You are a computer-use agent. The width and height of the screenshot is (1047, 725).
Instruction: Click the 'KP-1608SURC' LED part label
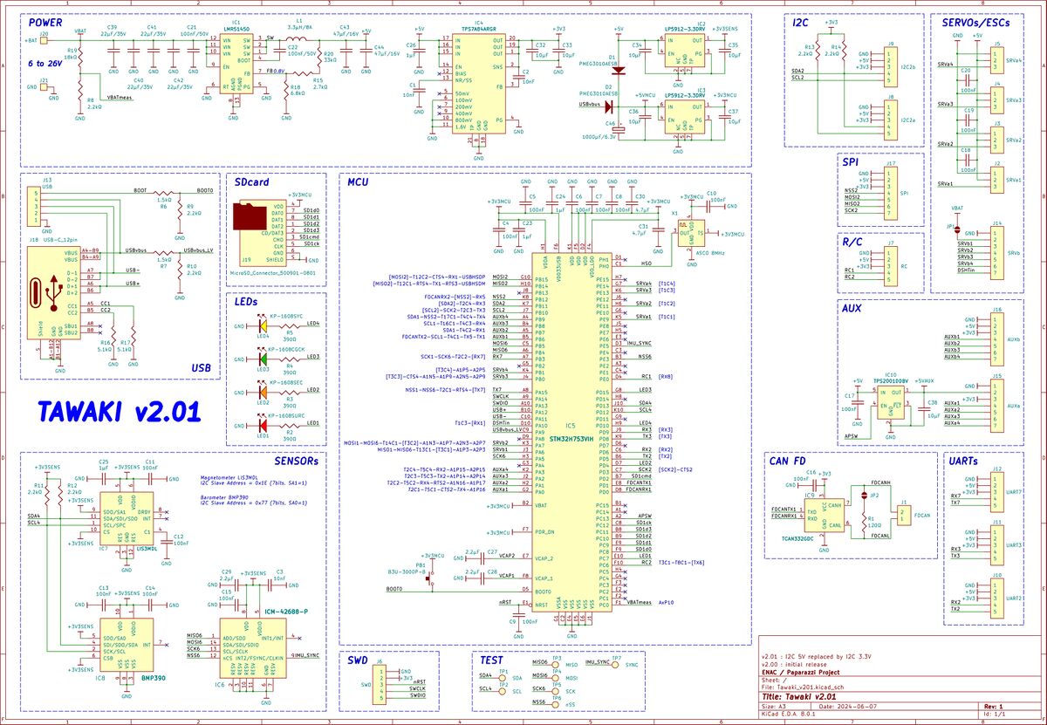(288, 416)
